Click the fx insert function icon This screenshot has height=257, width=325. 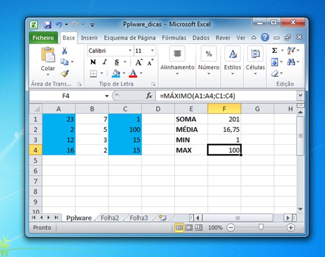click(149, 95)
